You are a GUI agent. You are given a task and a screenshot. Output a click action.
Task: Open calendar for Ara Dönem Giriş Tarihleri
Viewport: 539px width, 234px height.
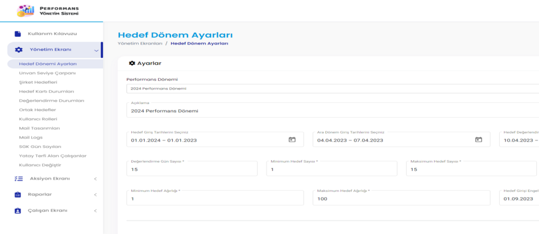pos(478,140)
